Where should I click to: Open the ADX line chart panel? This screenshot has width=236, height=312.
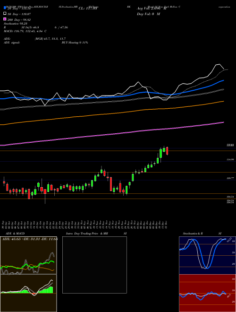point(28,255)
